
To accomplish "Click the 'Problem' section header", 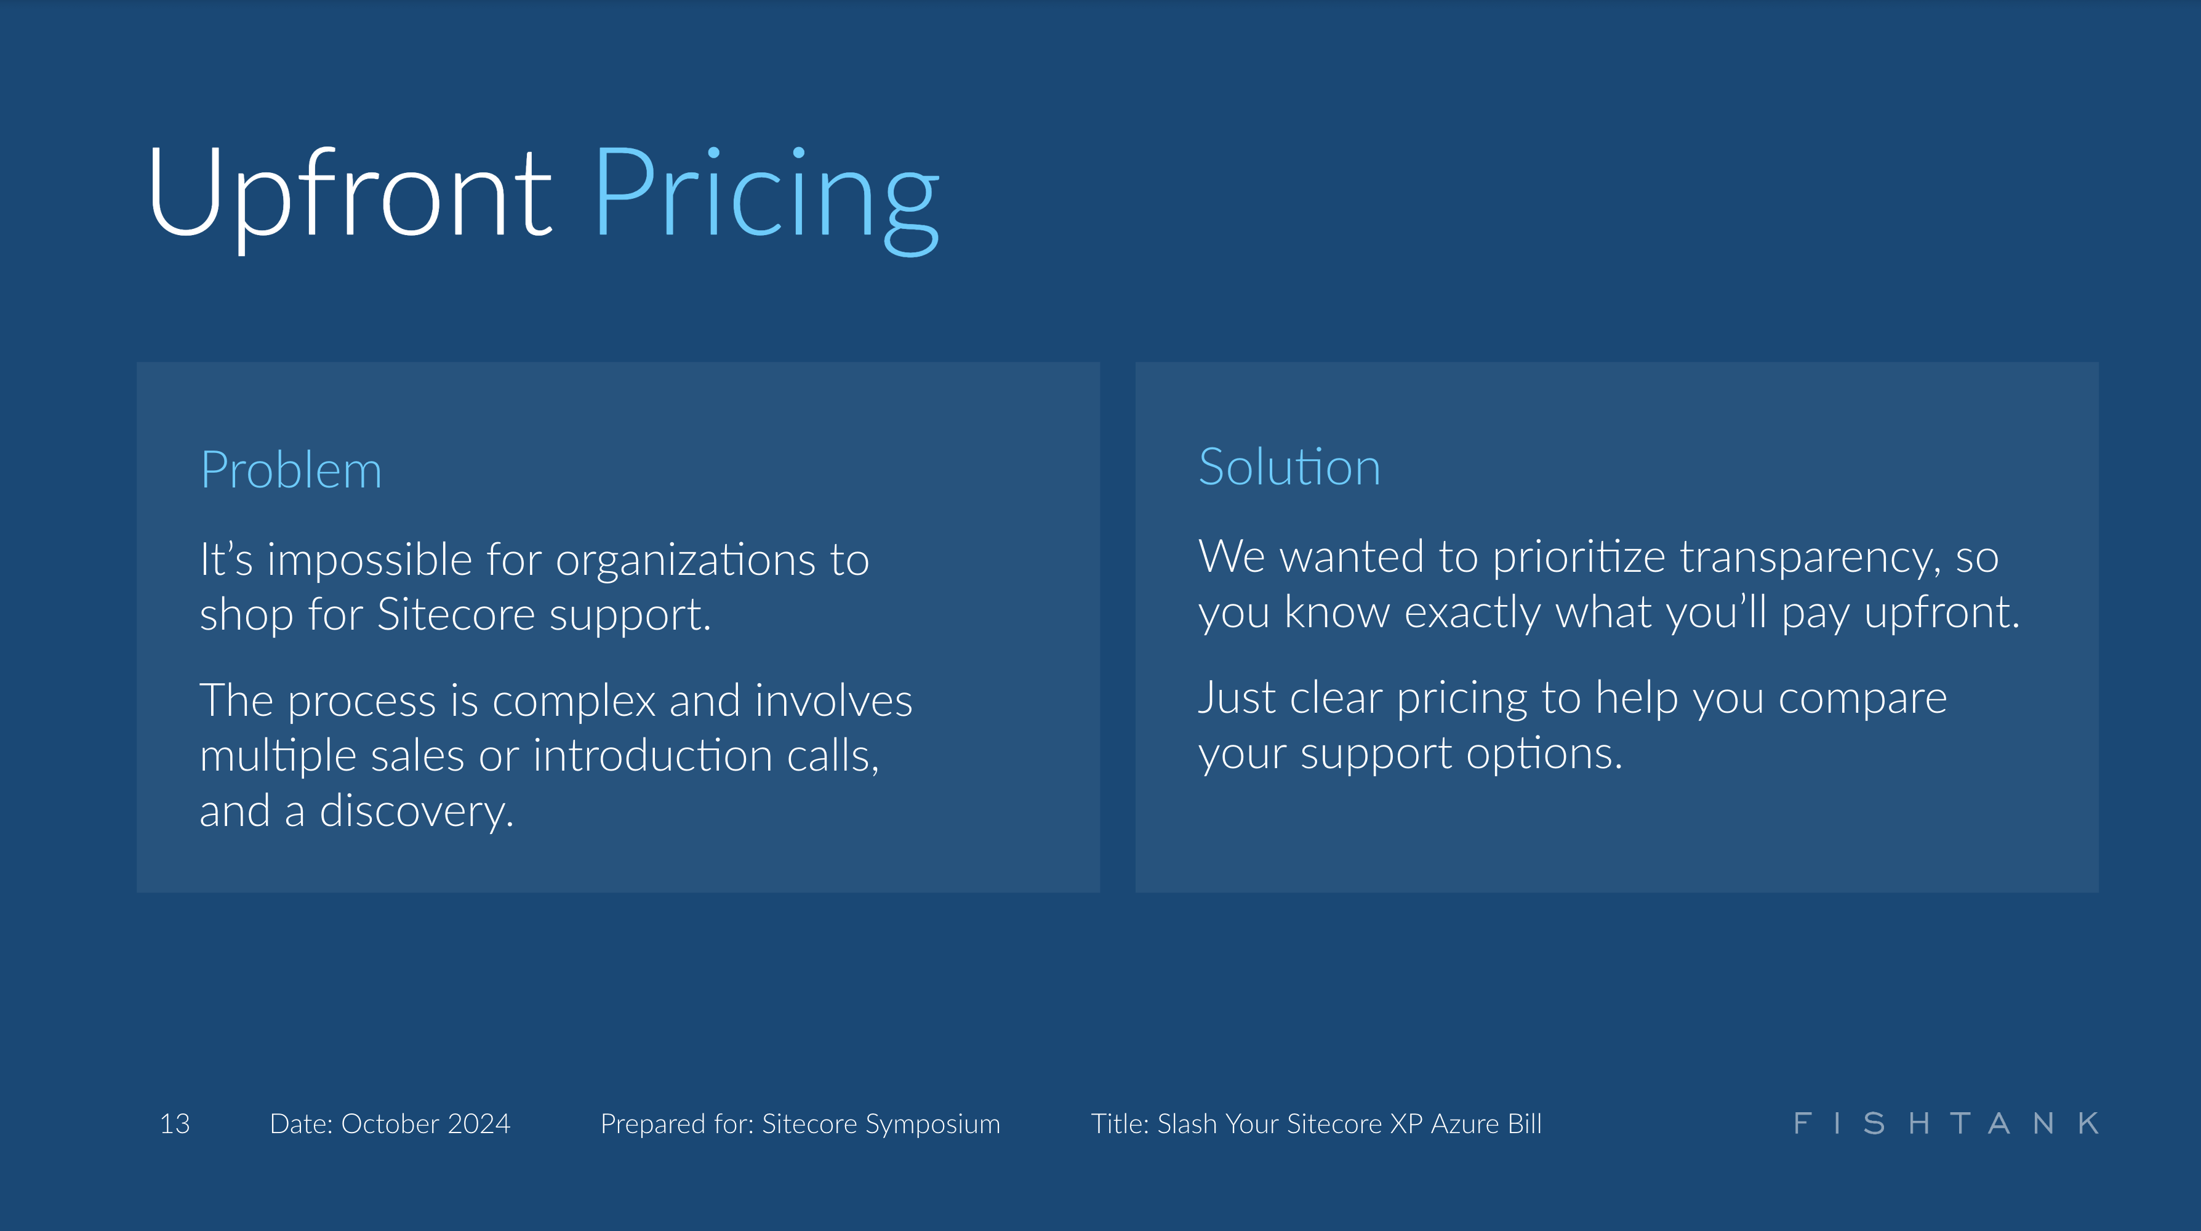I will 292,467.
